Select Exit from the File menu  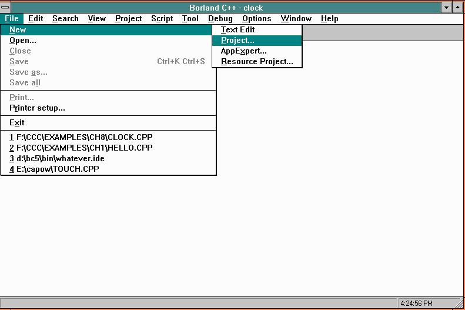click(x=108, y=122)
